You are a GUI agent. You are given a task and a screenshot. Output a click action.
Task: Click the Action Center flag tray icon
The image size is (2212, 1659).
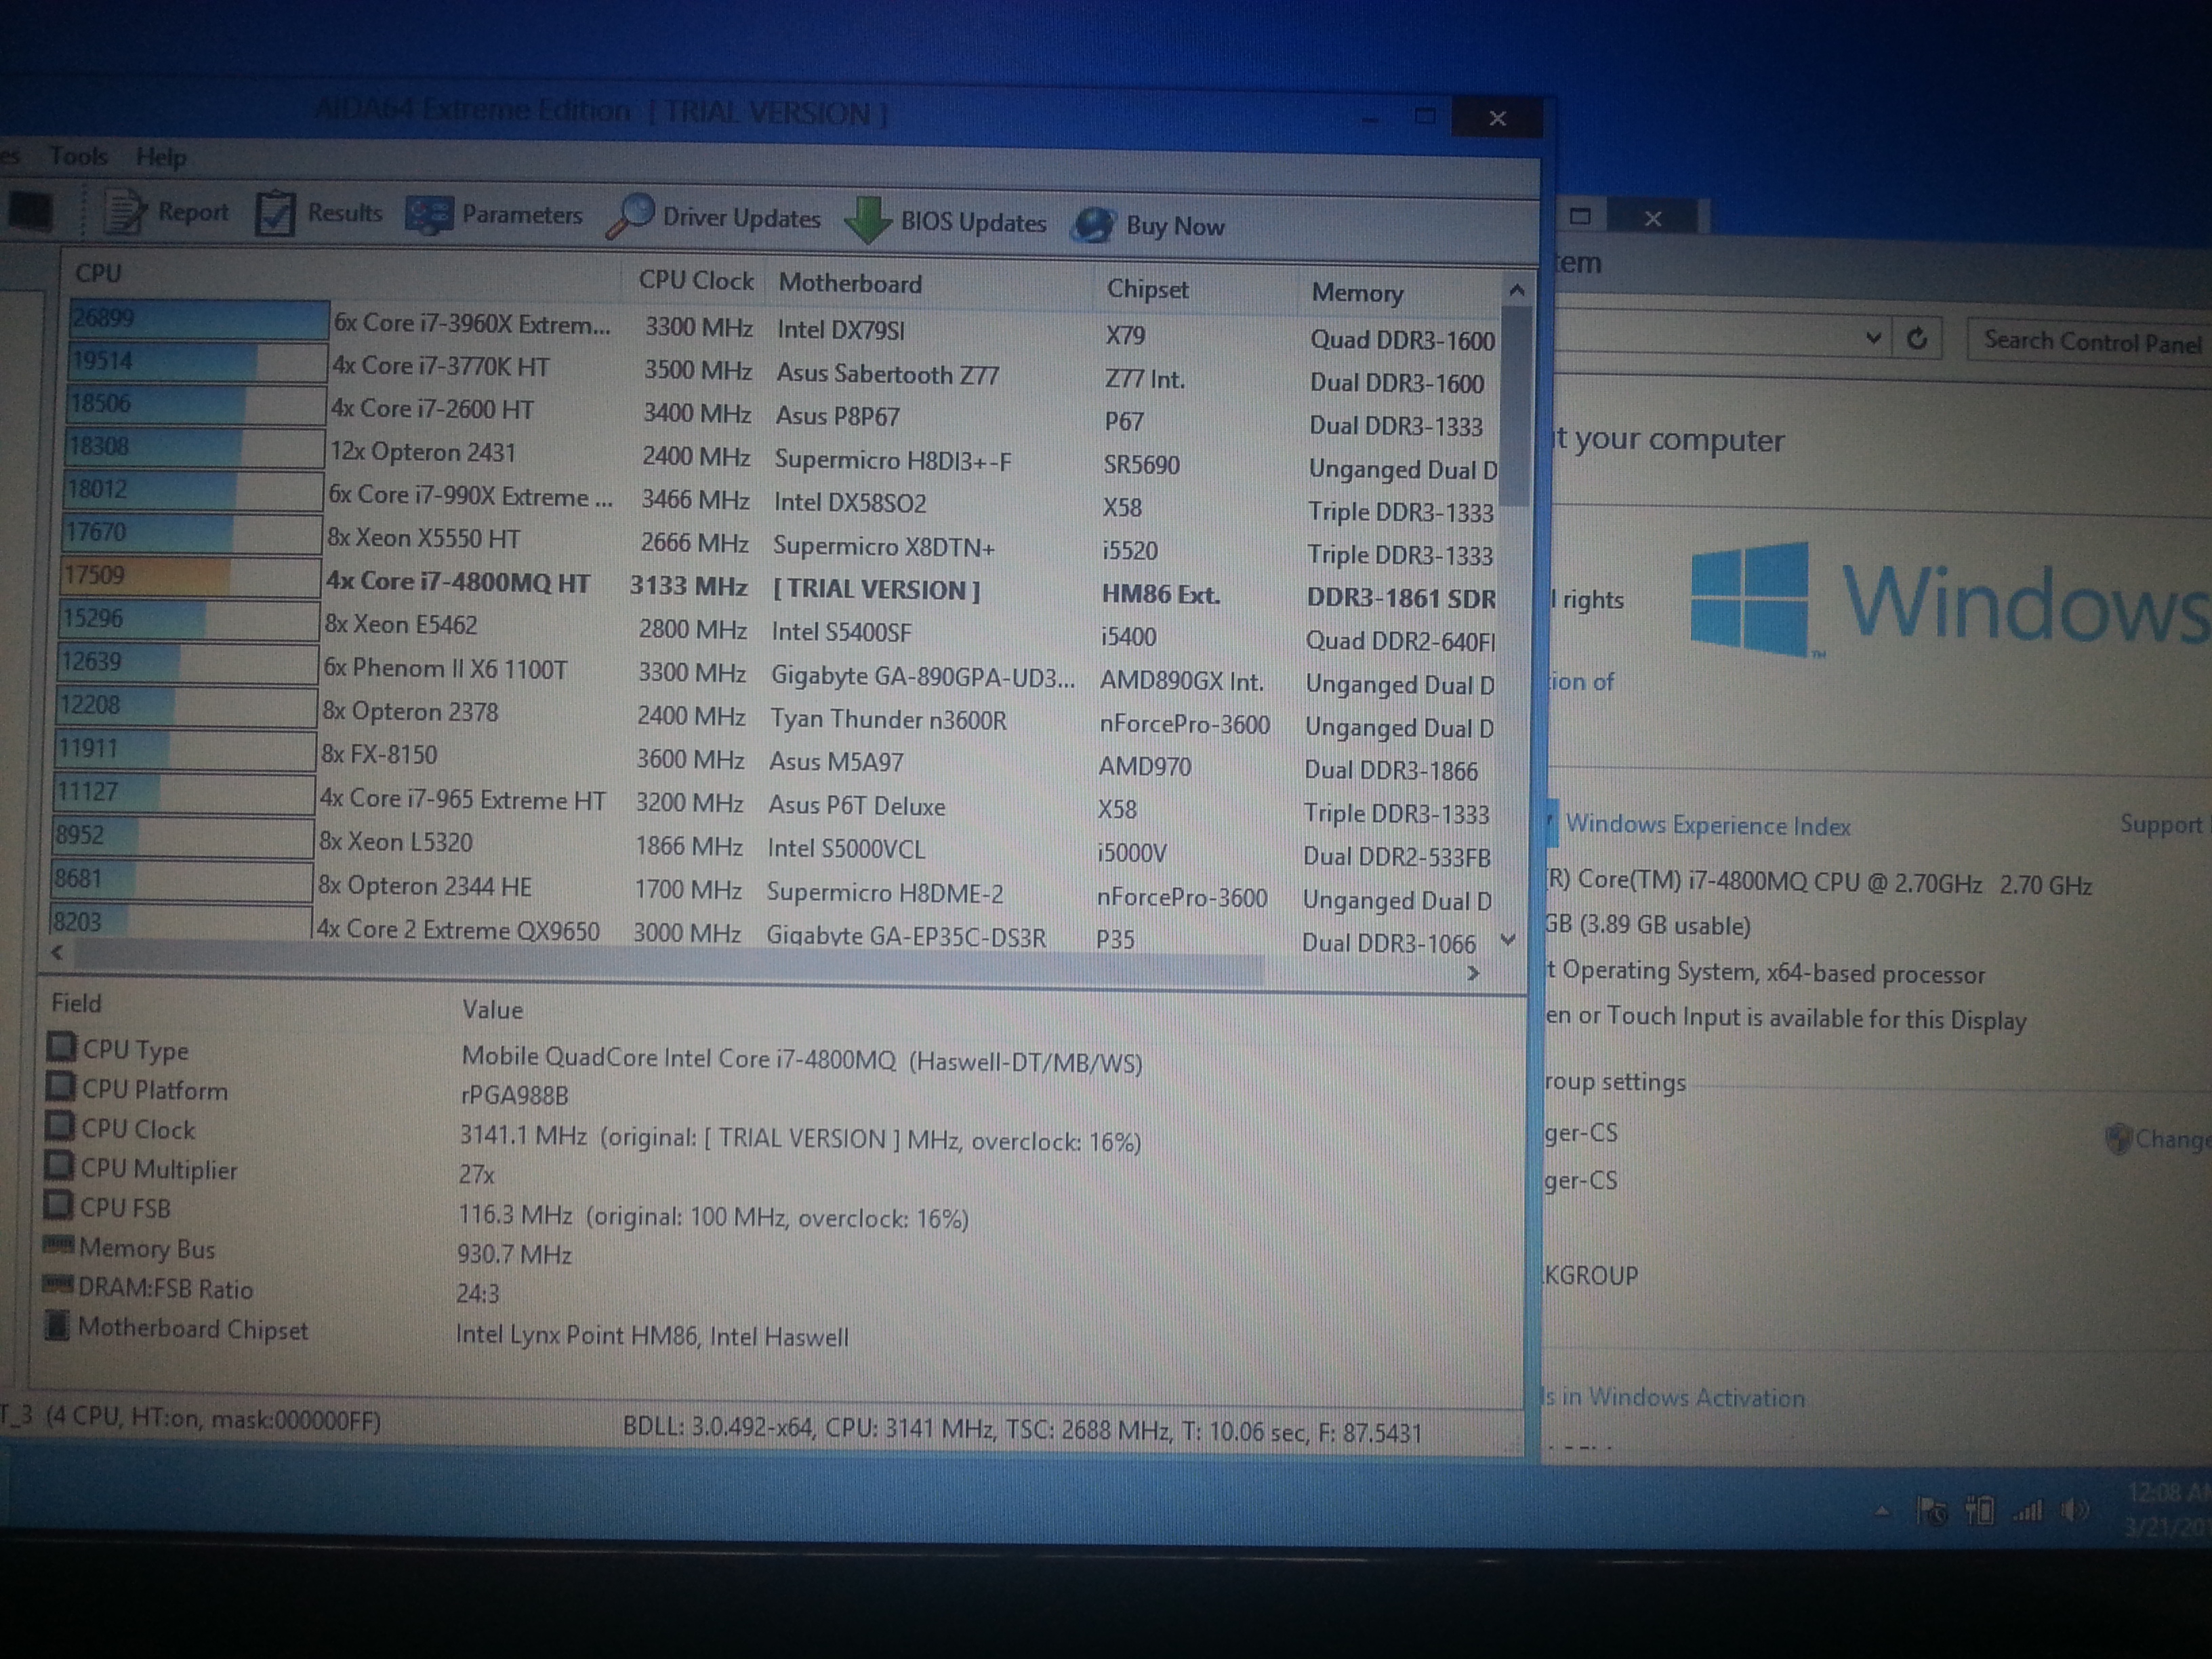pyautogui.click(x=1930, y=1510)
